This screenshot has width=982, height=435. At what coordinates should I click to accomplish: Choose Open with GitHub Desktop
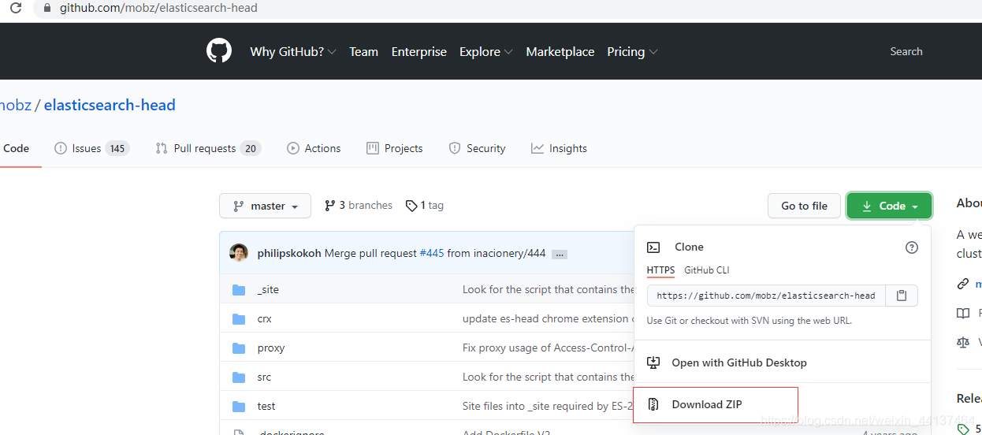[x=783, y=362]
